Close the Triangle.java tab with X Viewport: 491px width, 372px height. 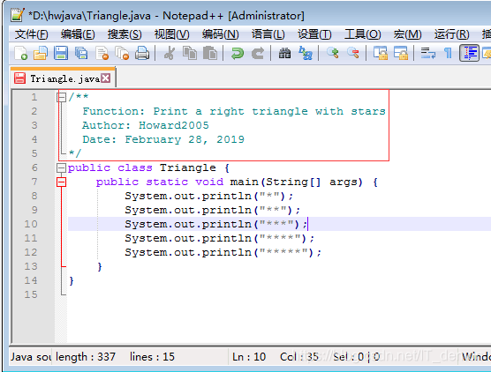[106, 78]
